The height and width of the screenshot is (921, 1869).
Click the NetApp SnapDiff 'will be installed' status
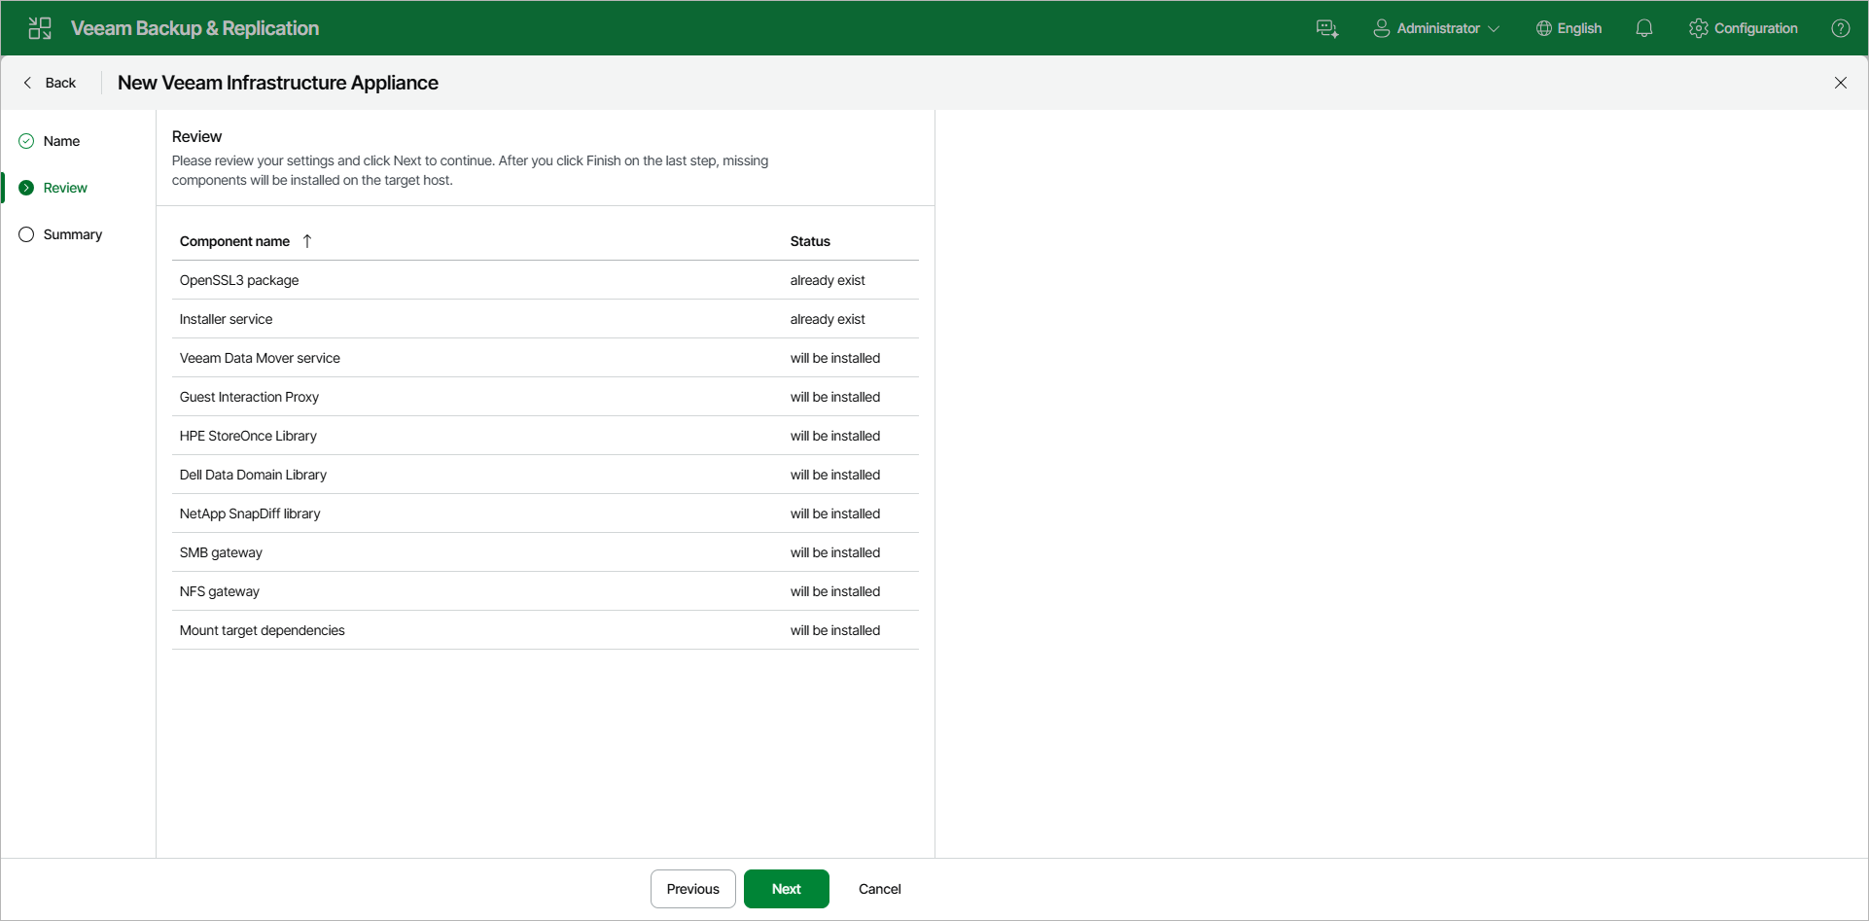(x=835, y=514)
